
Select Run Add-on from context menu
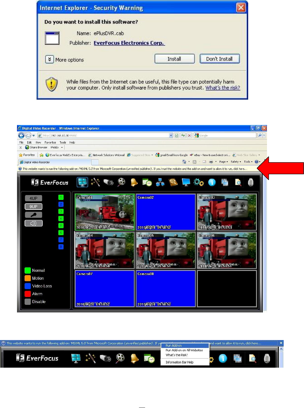[x=185, y=346]
